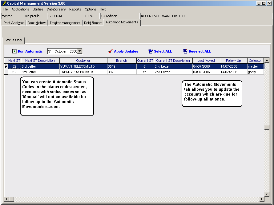The image size is (274, 205).
Task: Click Last Moved cell 03/07/2006
Action: coord(206,72)
